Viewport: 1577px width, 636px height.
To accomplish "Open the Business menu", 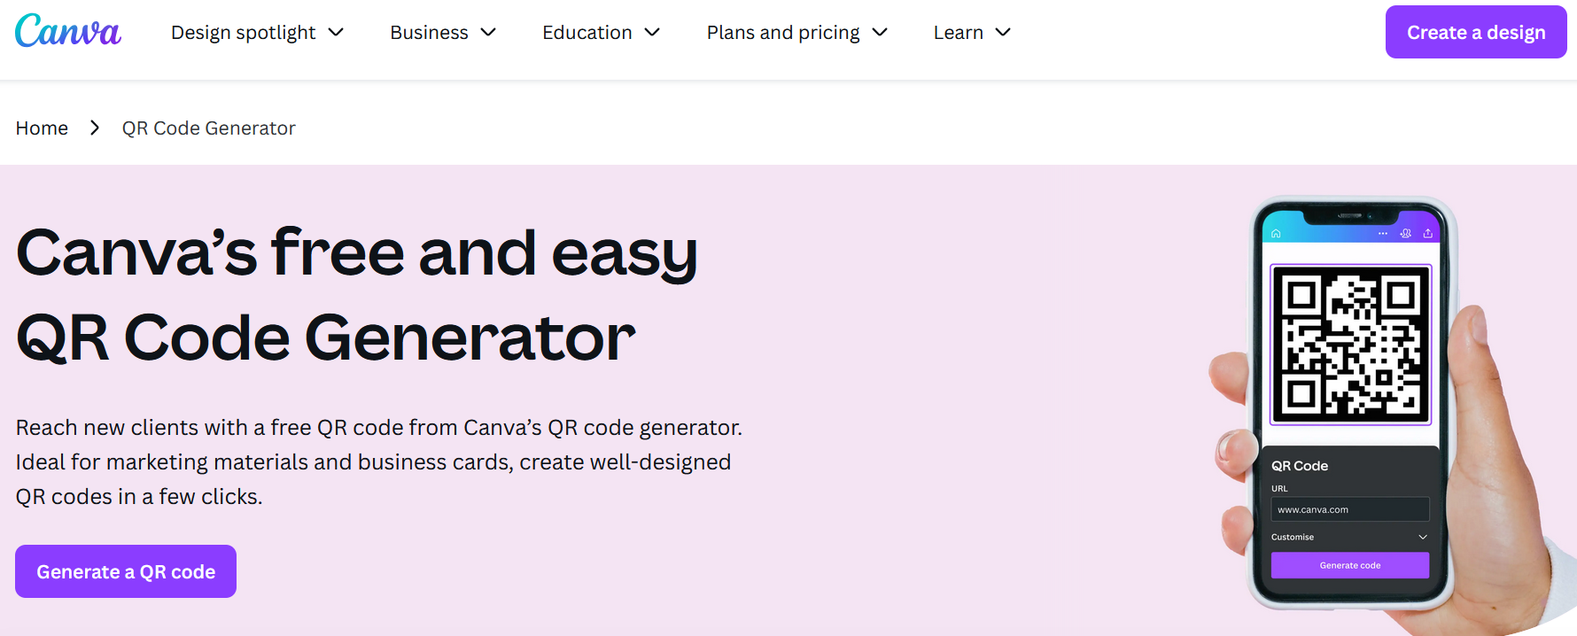I will tap(443, 33).
